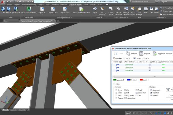The image size is (173, 115).
Task: Uncheck the Deleted changes checkbox
Action: click(x=151, y=95)
